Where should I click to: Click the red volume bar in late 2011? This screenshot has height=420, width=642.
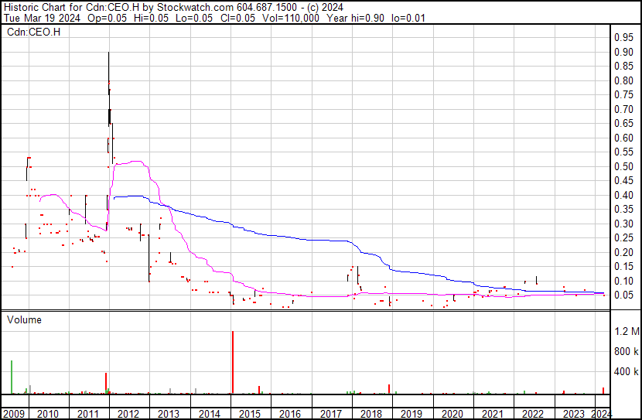click(x=106, y=383)
